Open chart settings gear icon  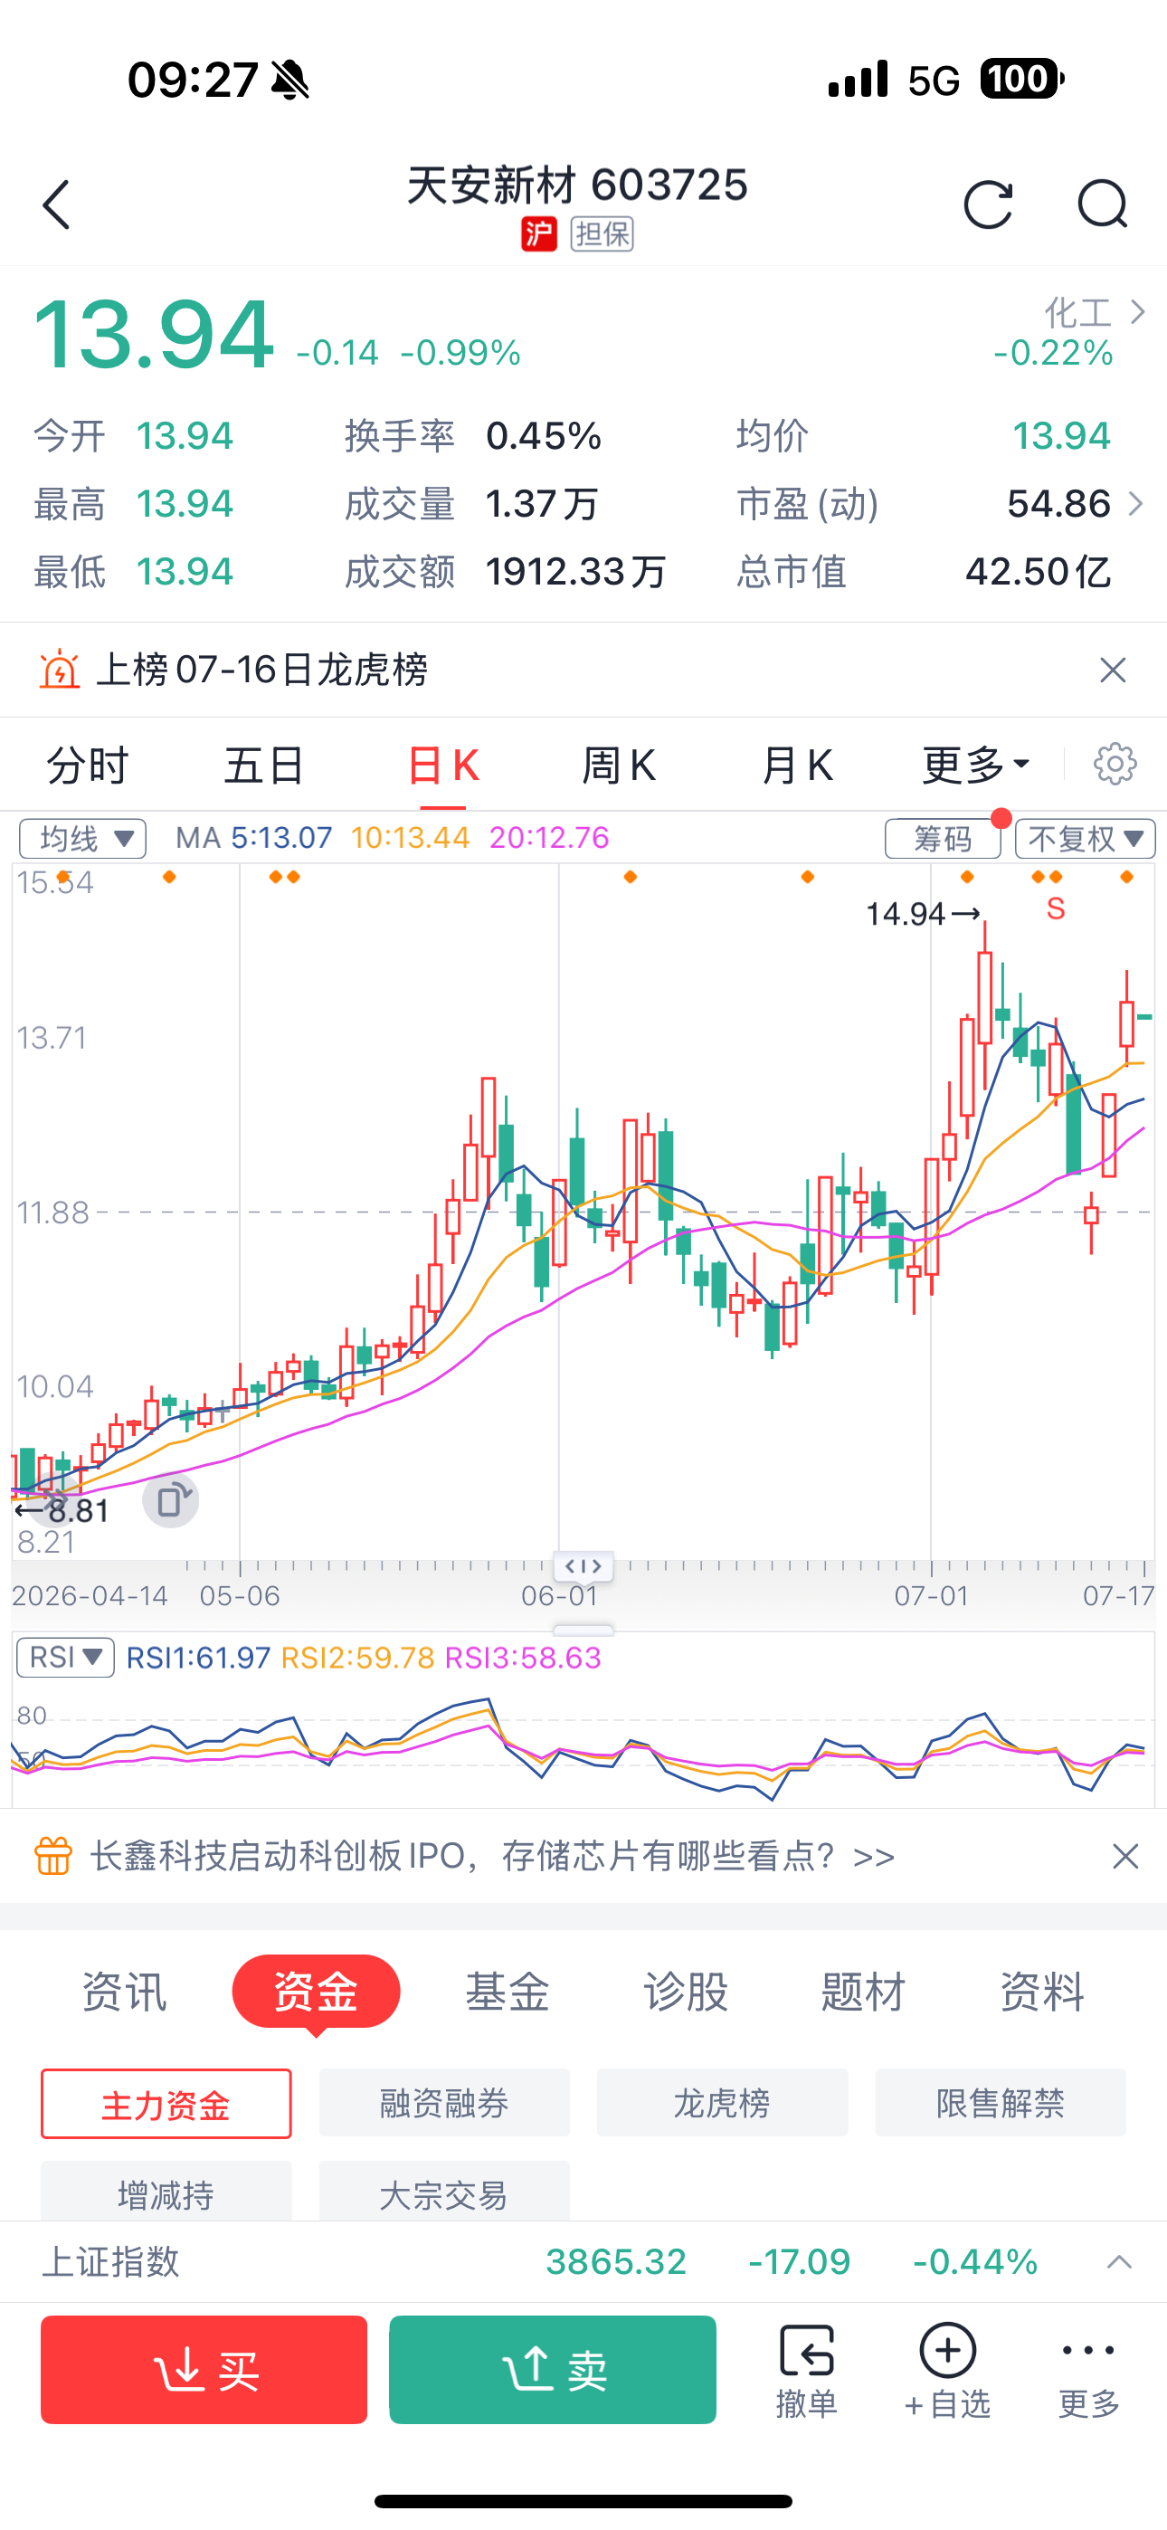tap(1115, 764)
